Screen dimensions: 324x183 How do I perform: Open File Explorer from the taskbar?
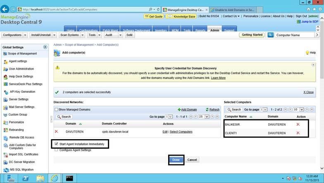pos(40,178)
